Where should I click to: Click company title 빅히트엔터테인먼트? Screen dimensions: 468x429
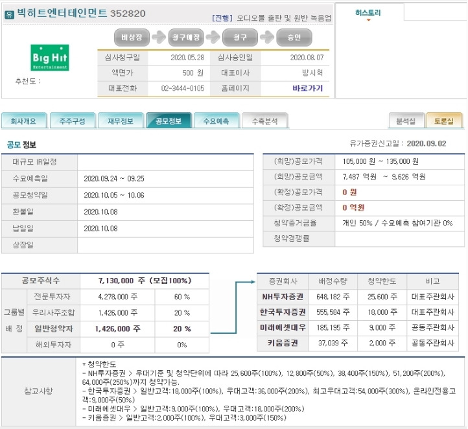click(x=62, y=13)
